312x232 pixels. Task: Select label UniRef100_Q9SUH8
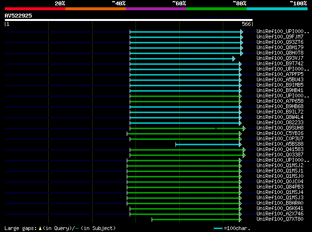[x=280, y=128]
